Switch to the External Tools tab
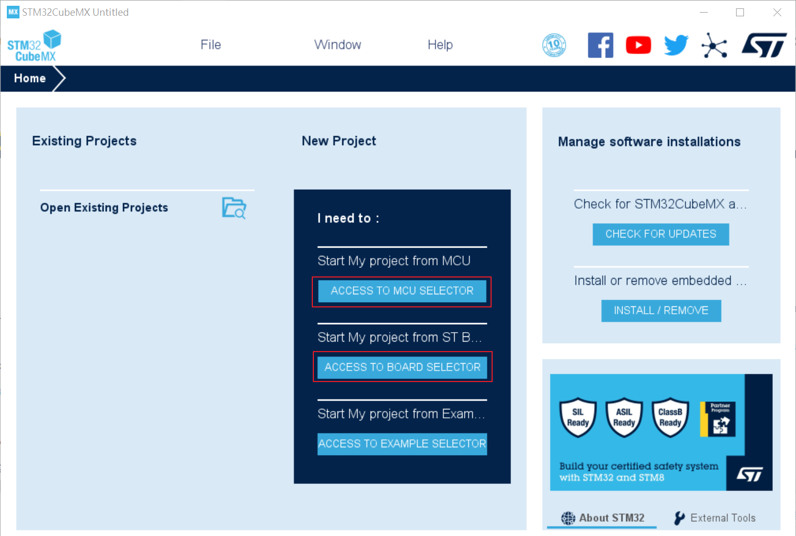This screenshot has height=536, width=796. (x=715, y=518)
